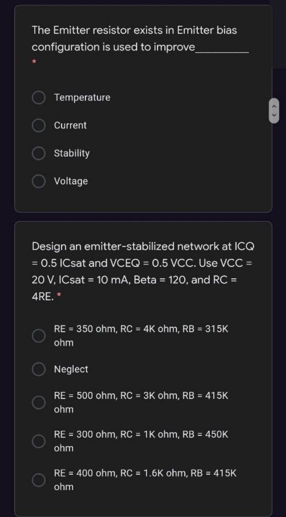Select answer RE = 350 ohm, RC = 4K ohm

[39, 335]
